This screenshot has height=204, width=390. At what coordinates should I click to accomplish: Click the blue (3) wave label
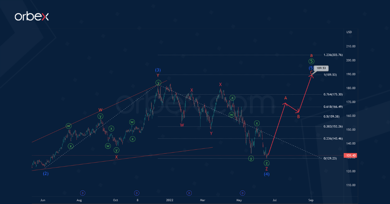point(158,70)
